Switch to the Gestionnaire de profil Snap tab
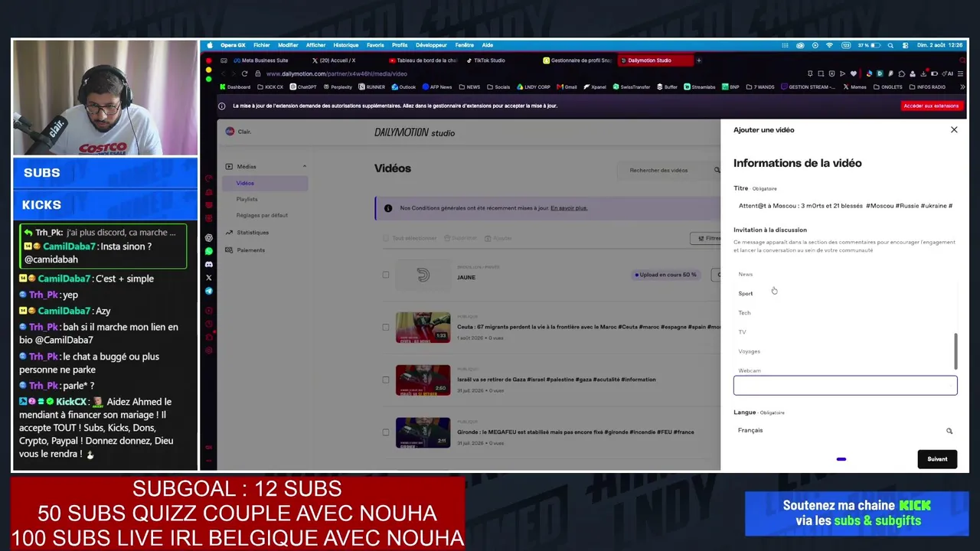The image size is (980, 551). (x=577, y=60)
